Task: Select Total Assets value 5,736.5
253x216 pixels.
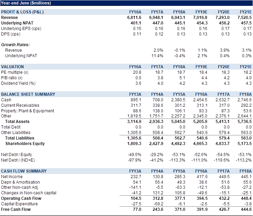Action: tap(244, 122)
